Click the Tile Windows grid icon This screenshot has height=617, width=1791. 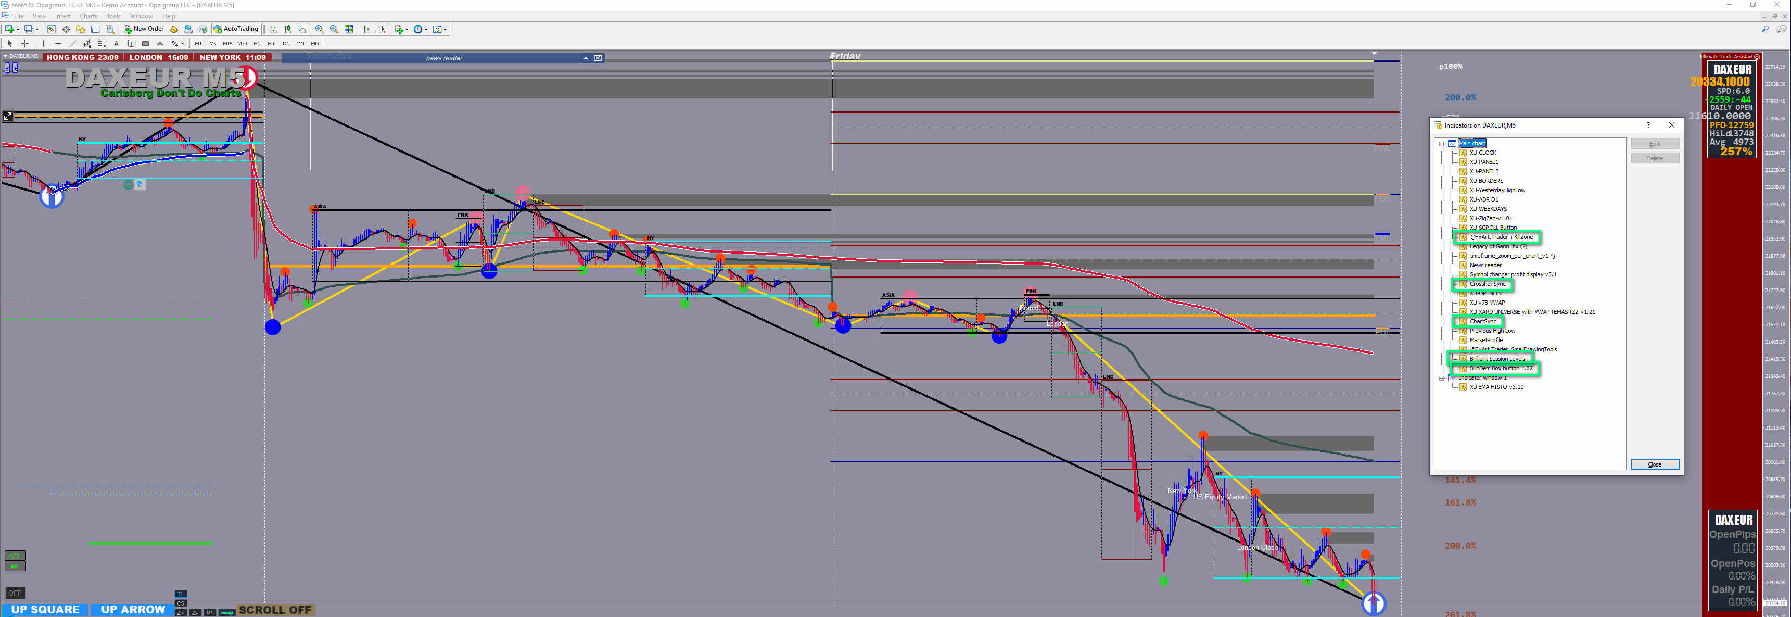point(349,29)
